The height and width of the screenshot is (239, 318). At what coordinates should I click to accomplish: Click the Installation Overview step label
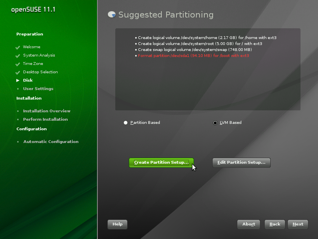click(x=47, y=111)
